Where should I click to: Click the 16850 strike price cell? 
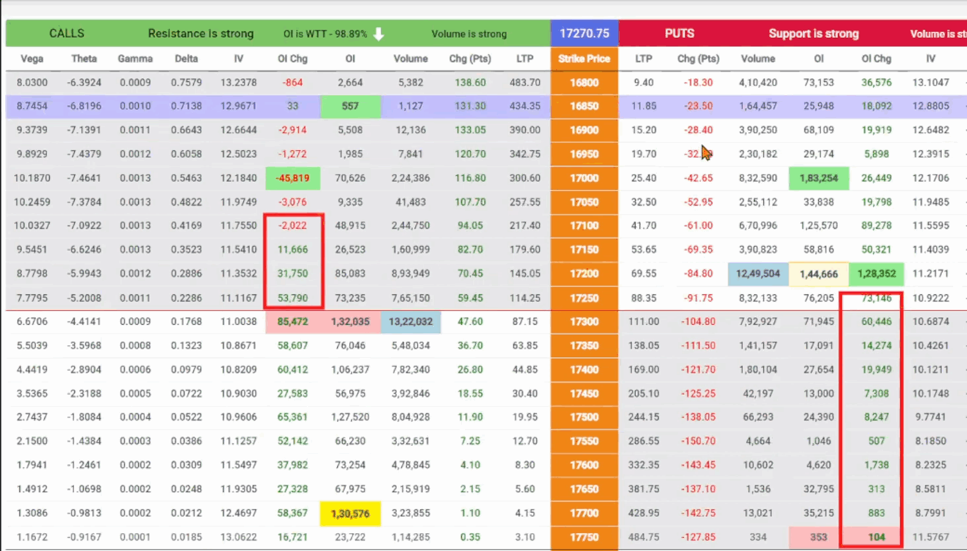pos(584,106)
